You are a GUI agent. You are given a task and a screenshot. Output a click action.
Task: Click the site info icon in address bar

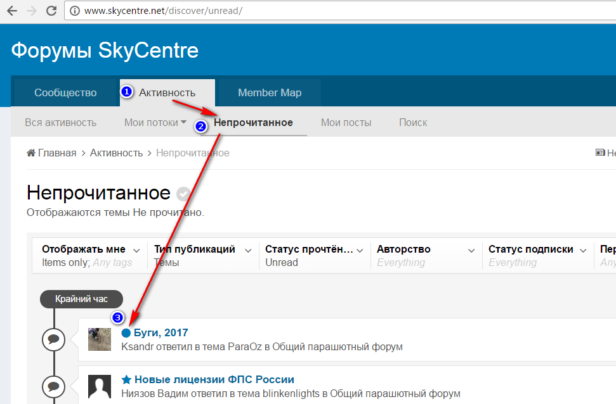coord(75,11)
